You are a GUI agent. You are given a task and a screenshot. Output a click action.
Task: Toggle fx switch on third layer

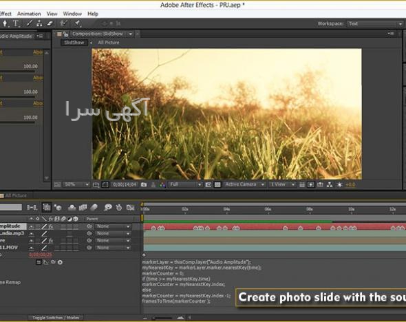51,241
